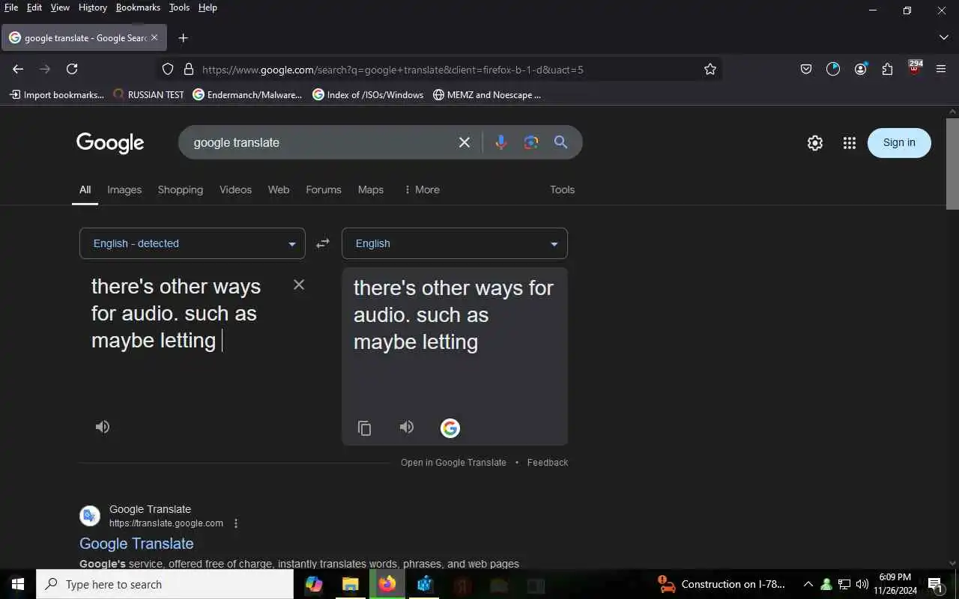This screenshot has width=959, height=599.
Task: Click Open in Google Translate link
Action: pyautogui.click(x=453, y=463)
